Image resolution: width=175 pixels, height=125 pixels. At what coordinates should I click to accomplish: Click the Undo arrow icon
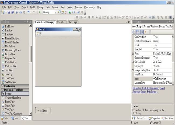(29, 12)
